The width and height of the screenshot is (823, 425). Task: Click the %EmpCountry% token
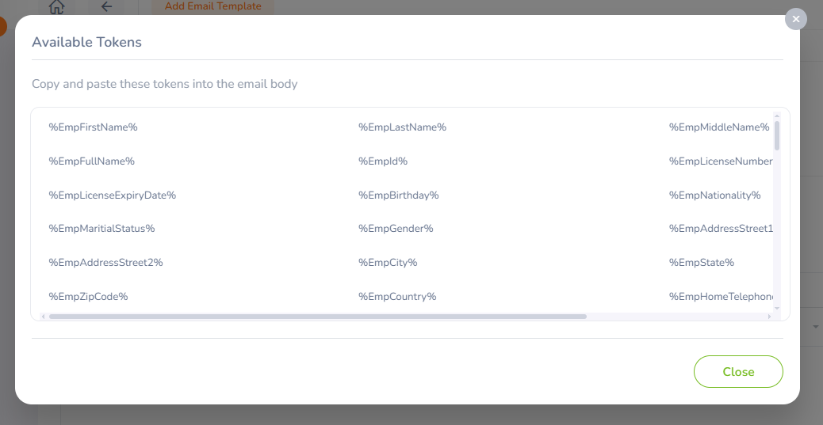397,297
